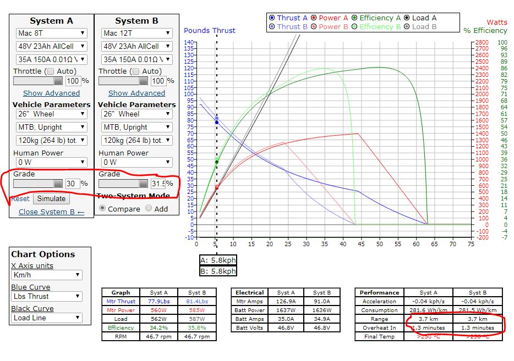Open System B wheel size dropdown
Viewport: 514px width, 361px height.
136,114
